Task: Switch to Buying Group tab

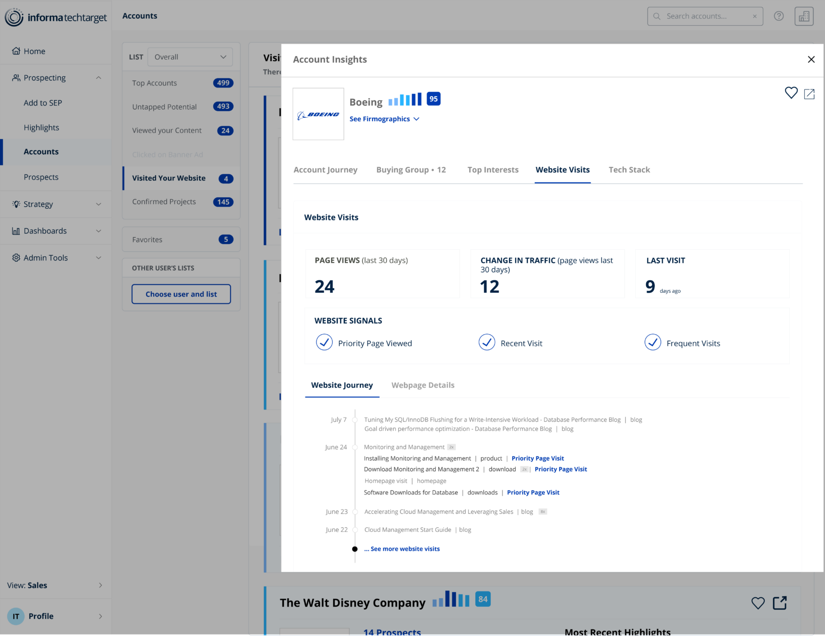Action: click(411, 170)
